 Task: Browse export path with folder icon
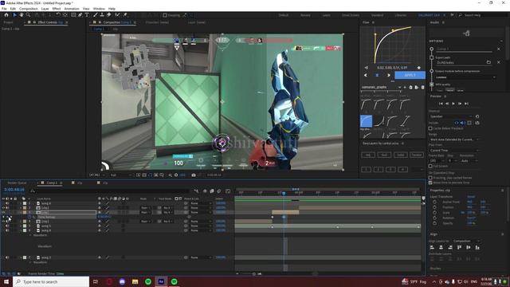pyautogui.click(x=488, y=62)
